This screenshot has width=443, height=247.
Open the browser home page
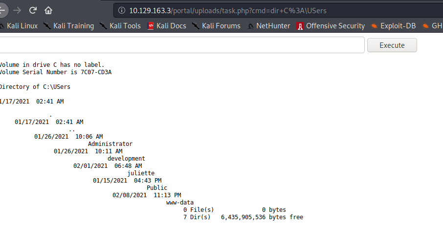48,10
